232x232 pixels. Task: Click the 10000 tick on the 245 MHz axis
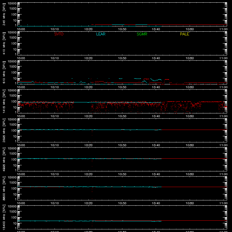pyautogui.click(x=12, y=3)
